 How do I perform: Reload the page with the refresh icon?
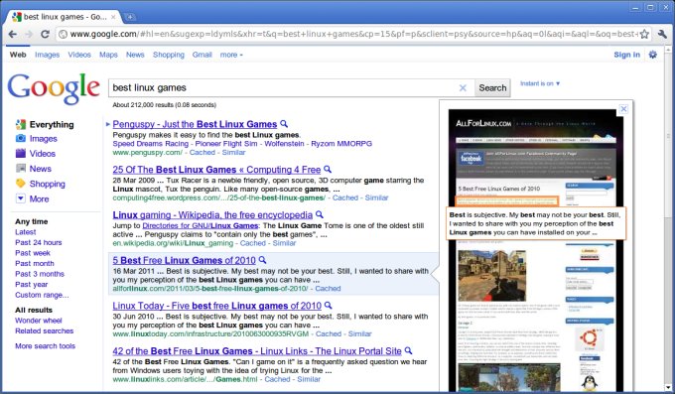tap(45, 34)
